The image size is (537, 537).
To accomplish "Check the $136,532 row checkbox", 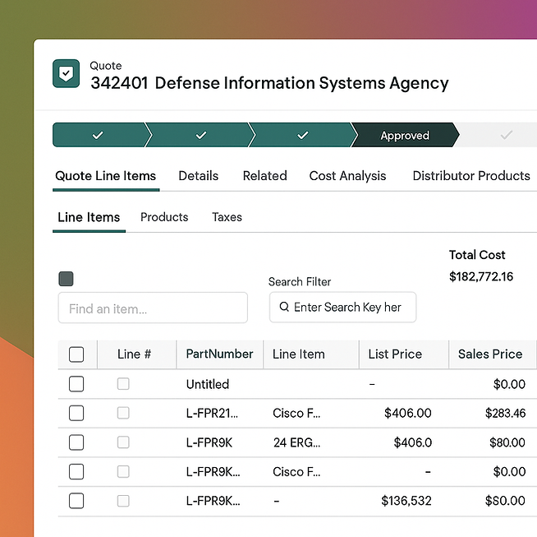I will 76,501.
